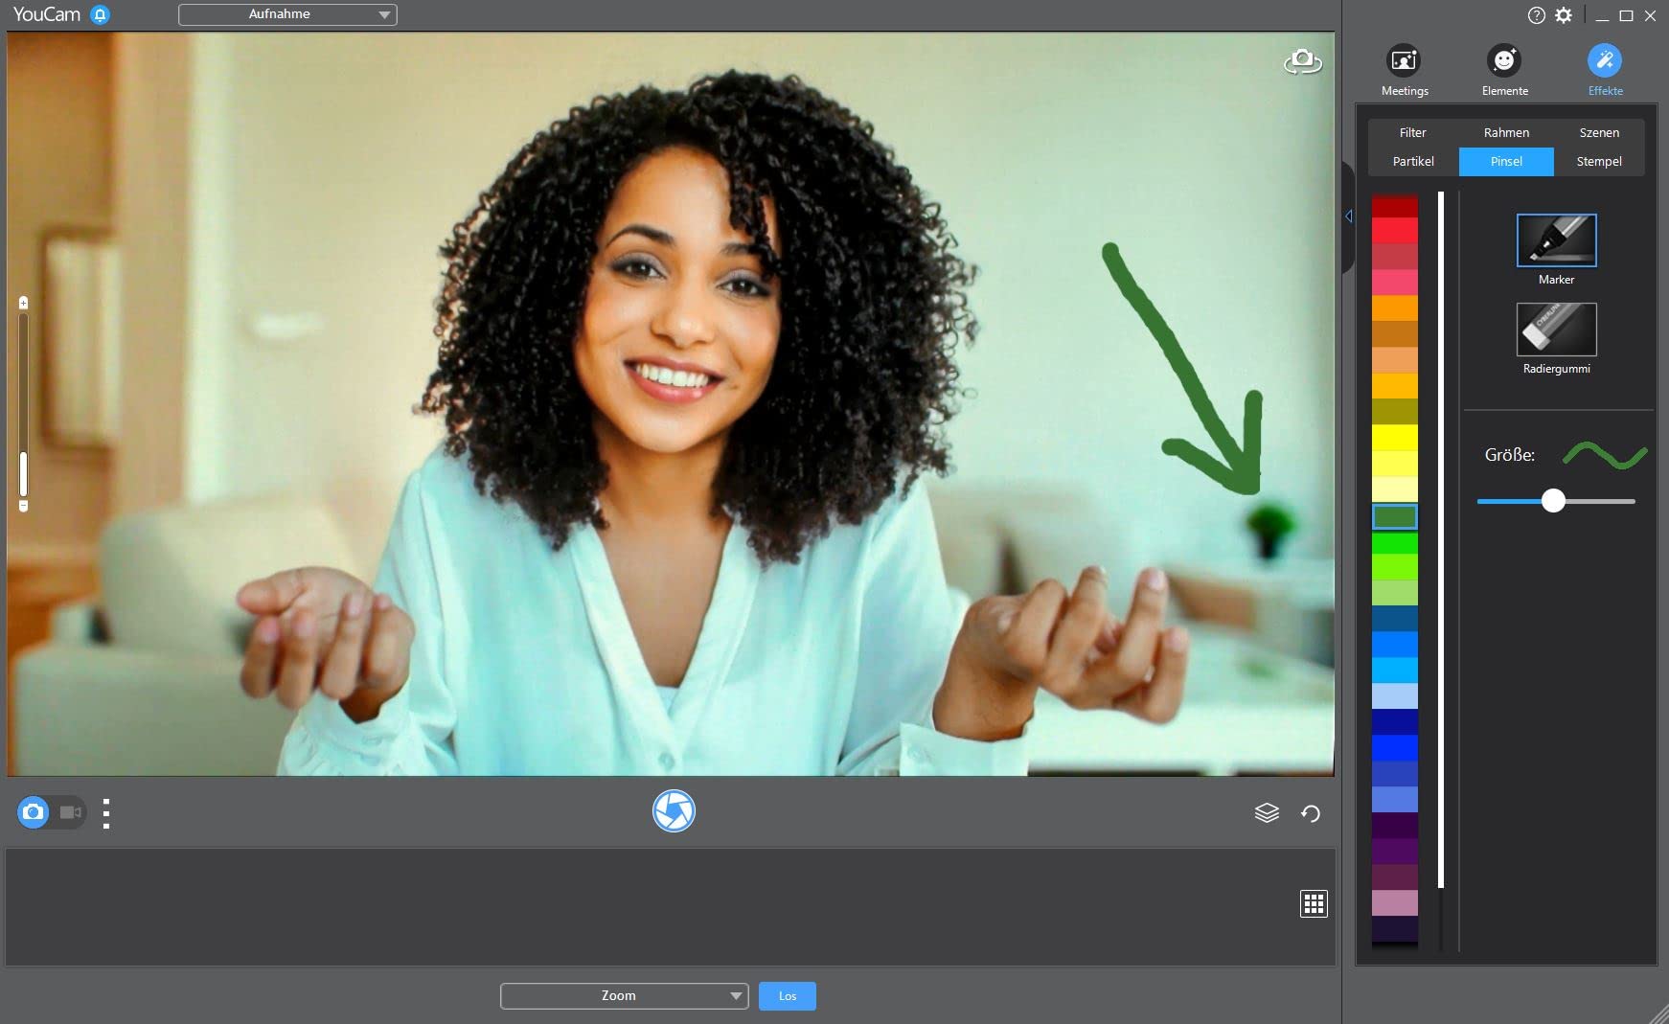Open the settings gear icon

[1564, 15]
